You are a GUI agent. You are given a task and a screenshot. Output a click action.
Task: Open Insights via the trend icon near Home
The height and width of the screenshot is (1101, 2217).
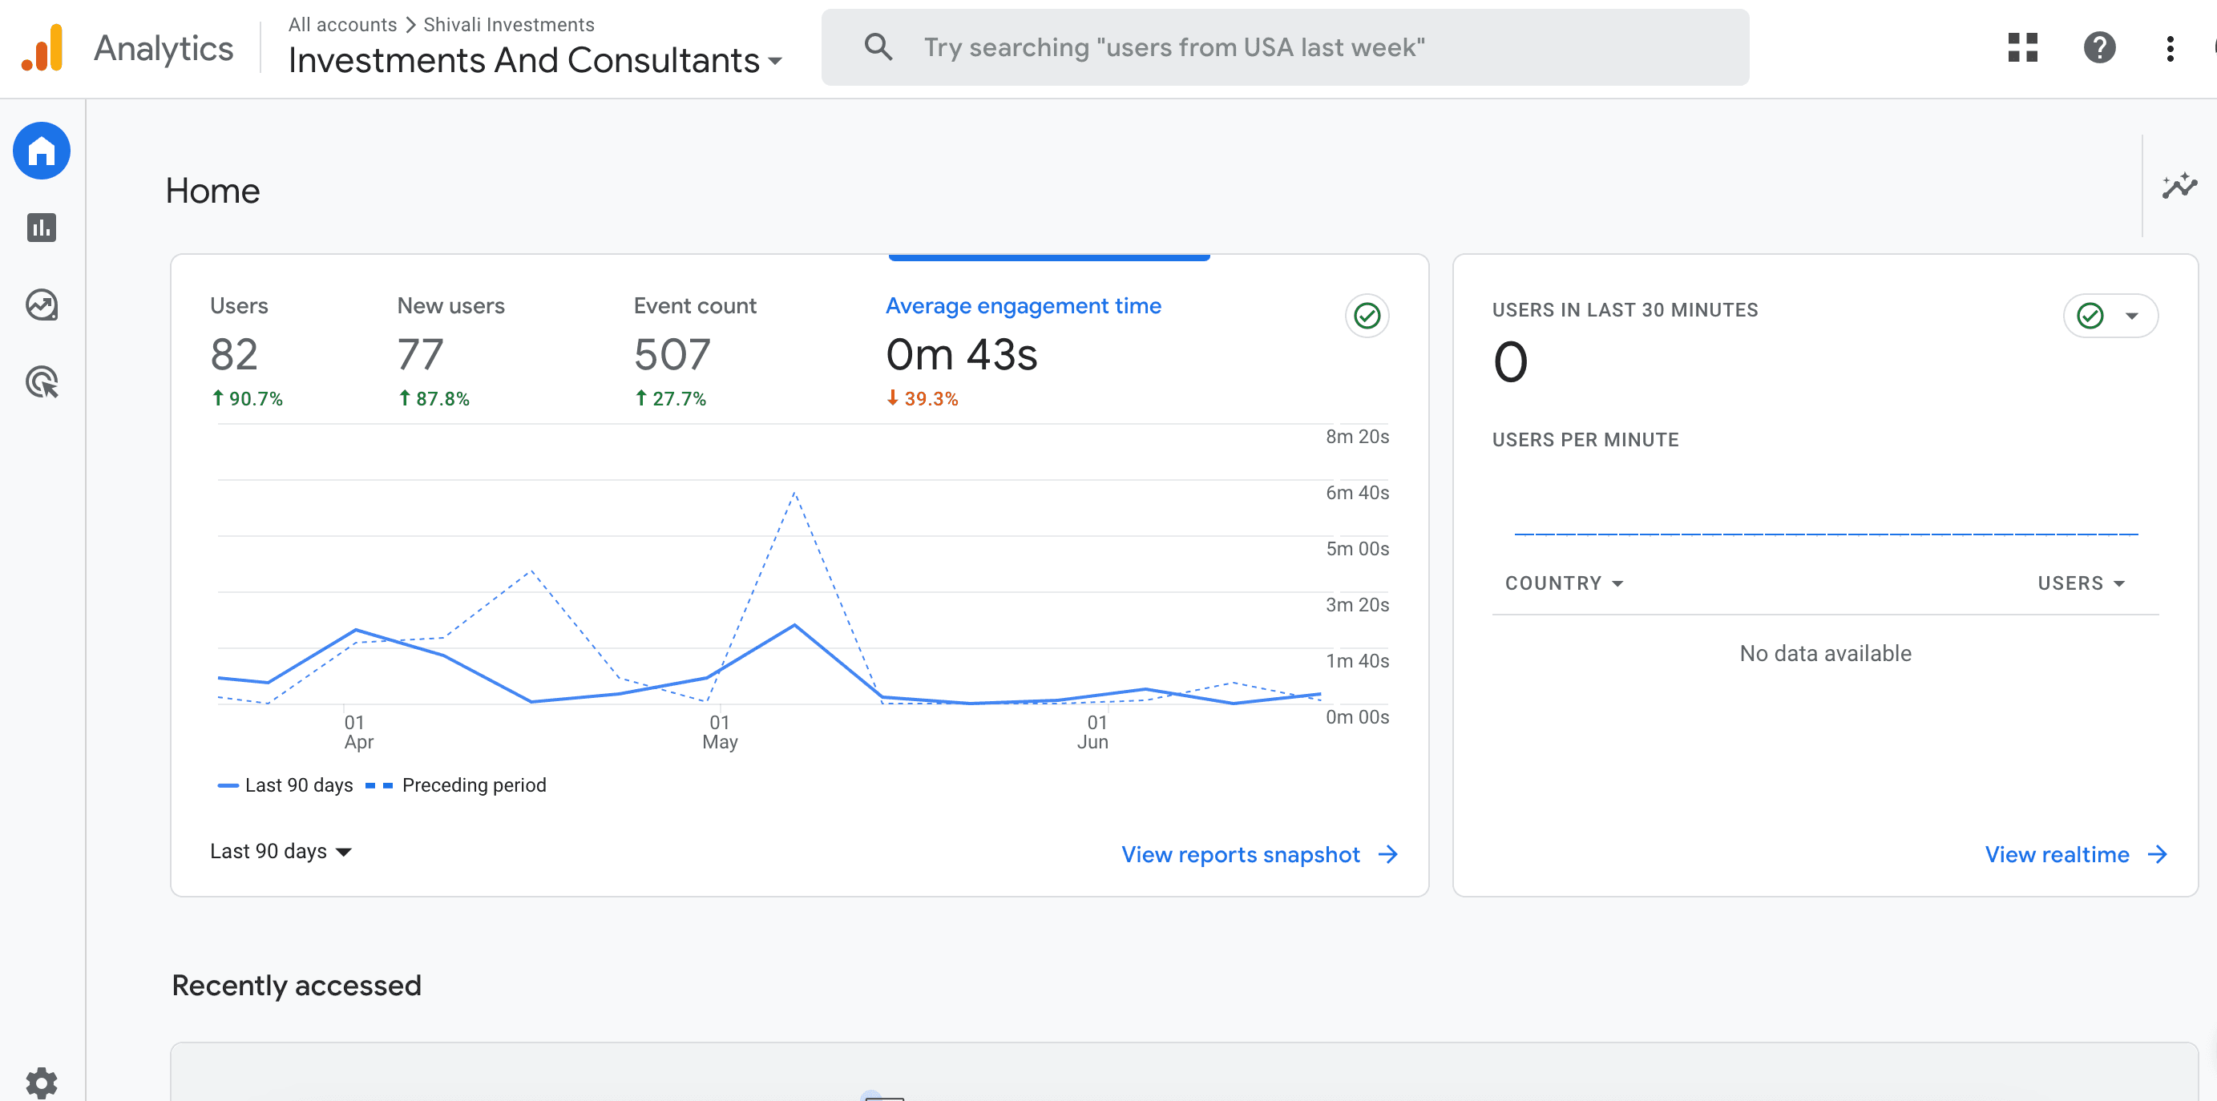pyautogui.click(x=2179, y=187)
